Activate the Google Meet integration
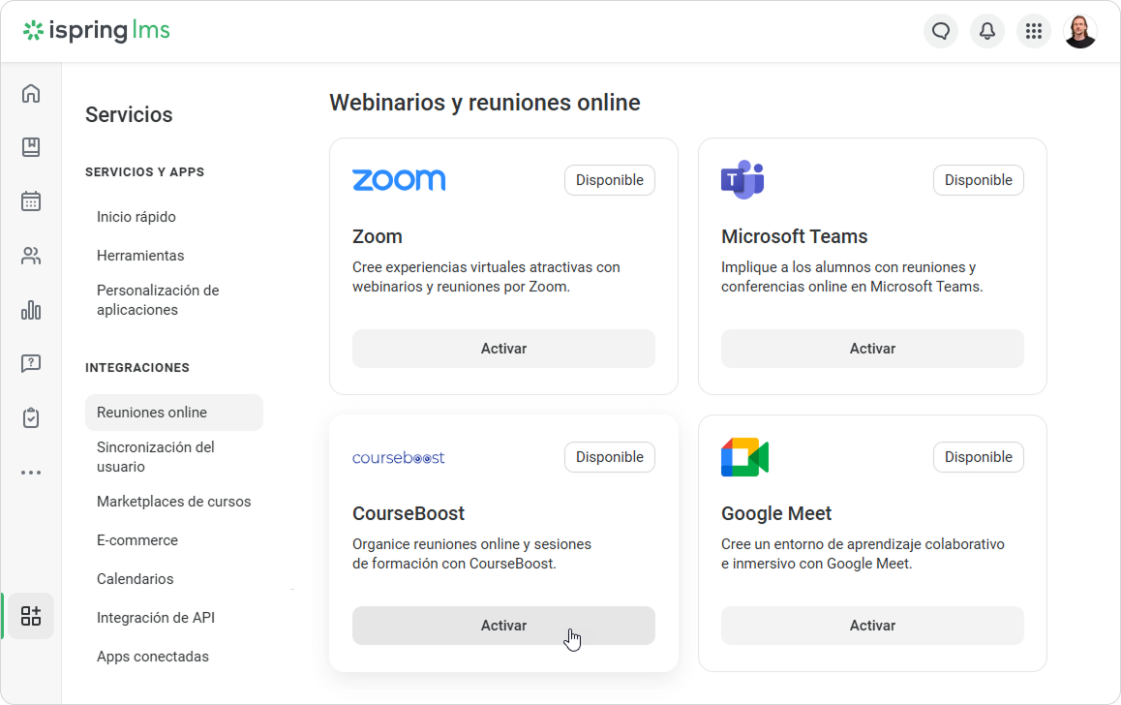 coord(872,626)
